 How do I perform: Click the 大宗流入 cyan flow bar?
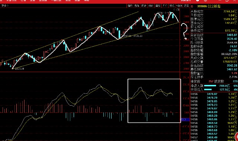click(208, 90)
